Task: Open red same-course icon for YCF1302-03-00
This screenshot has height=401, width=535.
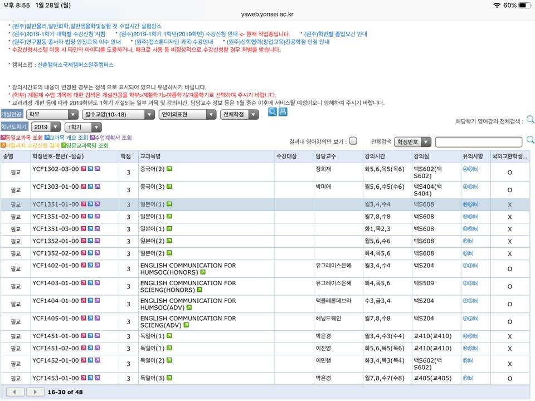Action: click(84, 169)
